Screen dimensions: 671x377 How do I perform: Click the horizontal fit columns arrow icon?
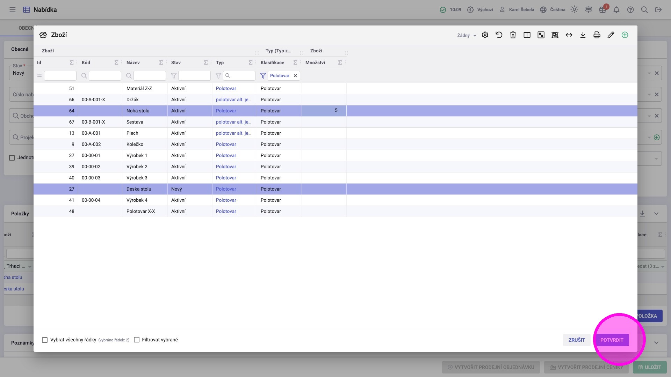click(569, 35)
